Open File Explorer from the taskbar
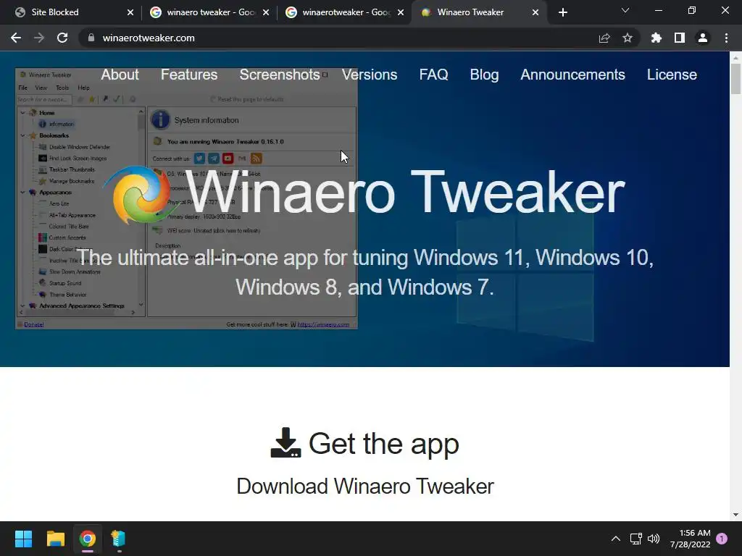The width and height of the screenshot is (742, 556). [55, 539]
